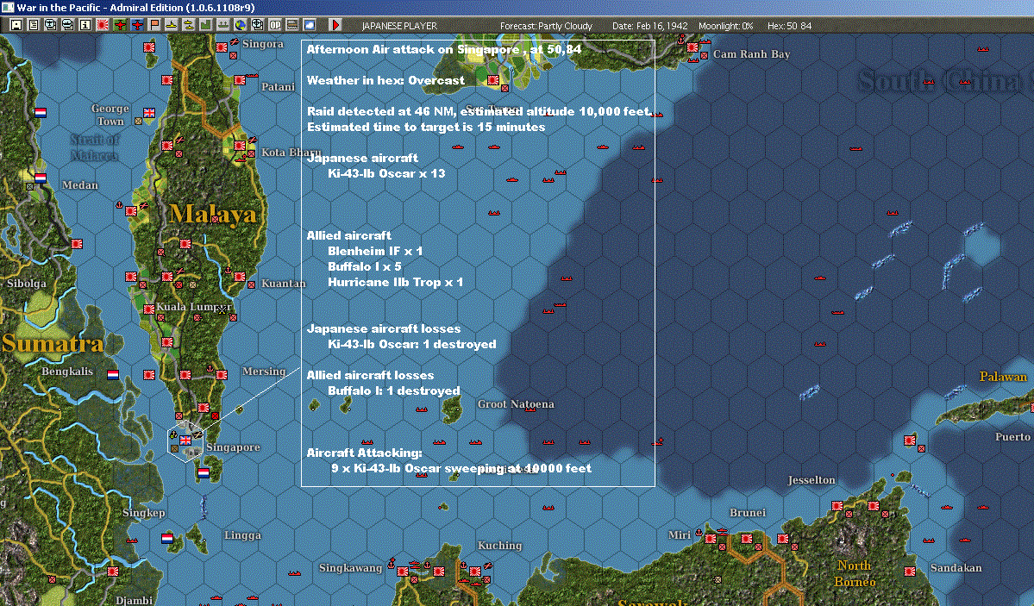1034x606 pixels.
Task: Select the Dutch flag base near Lingga
Action: coord(167,538)
